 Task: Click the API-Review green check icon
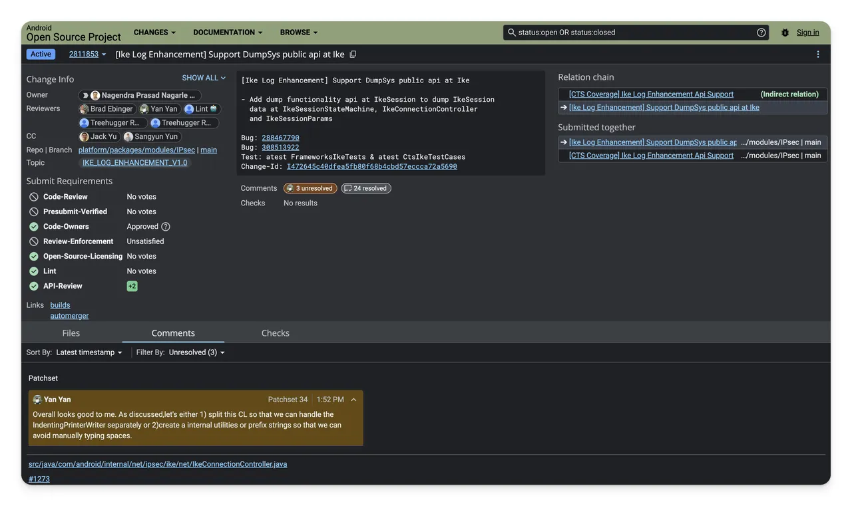coord(34,287)
